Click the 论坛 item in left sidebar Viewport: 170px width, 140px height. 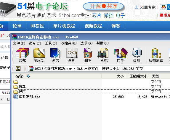pyautogui.click(x=4, y=58)
